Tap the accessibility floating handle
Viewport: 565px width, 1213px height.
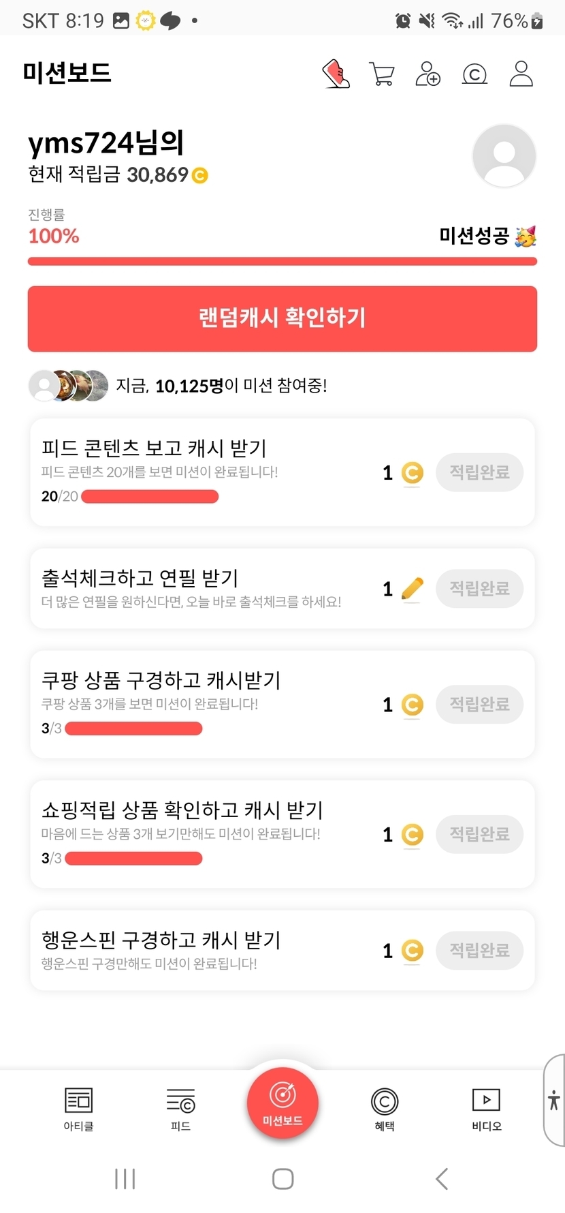554,1100
